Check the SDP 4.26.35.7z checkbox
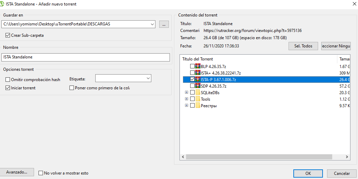This screenshot has width=358, height=179. coord(193,86)
